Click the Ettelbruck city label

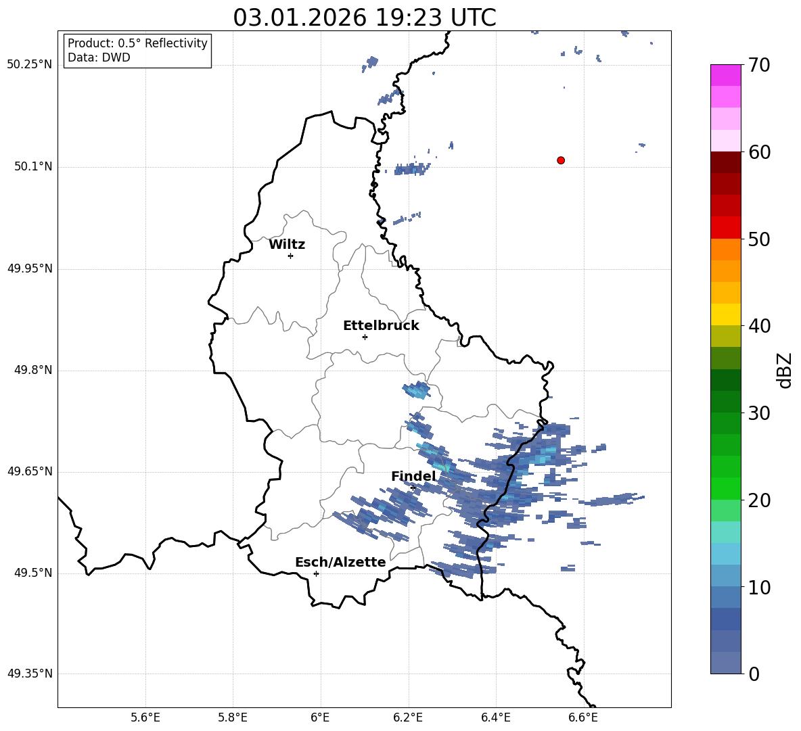[x=381, y=326]
